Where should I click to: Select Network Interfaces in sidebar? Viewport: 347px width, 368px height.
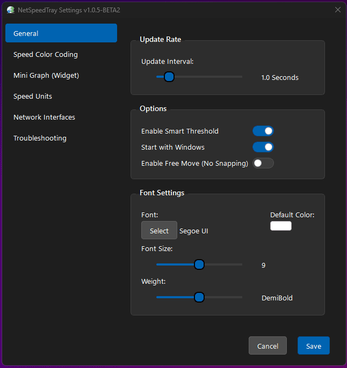pos(44,117)
